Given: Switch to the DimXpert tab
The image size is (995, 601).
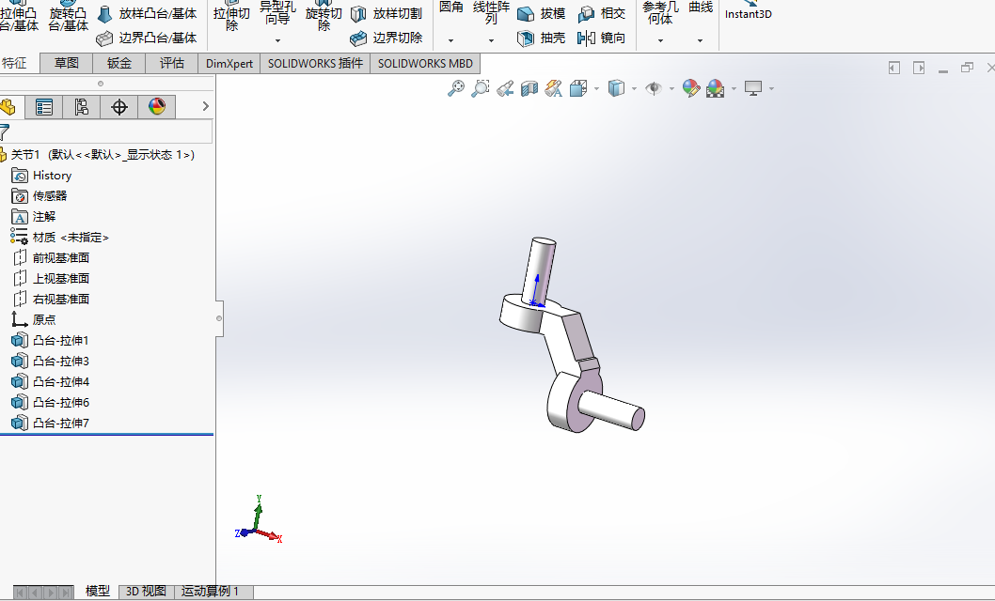Looking at the screenshot, I should [229, 63].
